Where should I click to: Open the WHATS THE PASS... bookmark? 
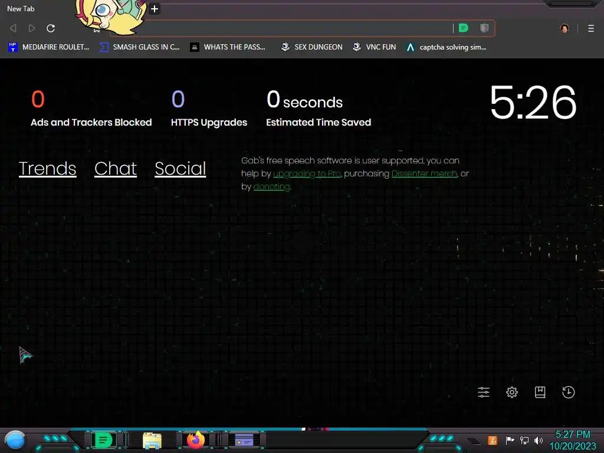pos(228,47)
